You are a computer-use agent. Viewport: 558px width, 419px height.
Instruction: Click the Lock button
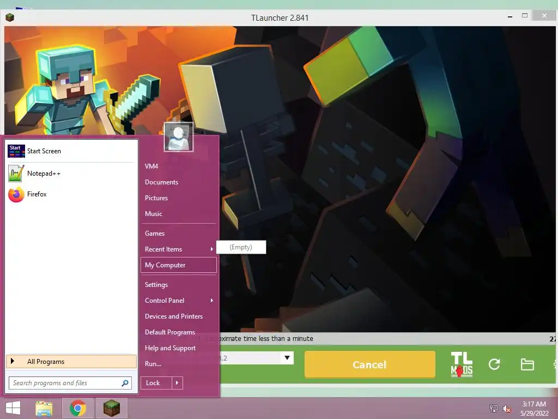[156, 383]
